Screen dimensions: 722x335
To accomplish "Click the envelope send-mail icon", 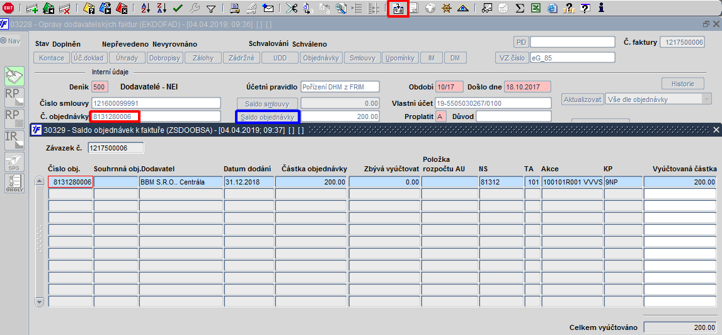I will 268,8.
